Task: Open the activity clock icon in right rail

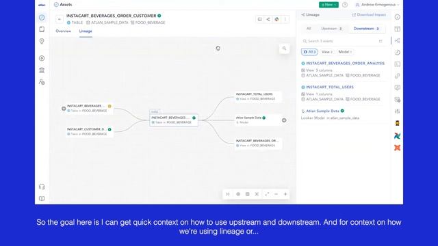Action: pyautogui.click(x=397, y=53)
